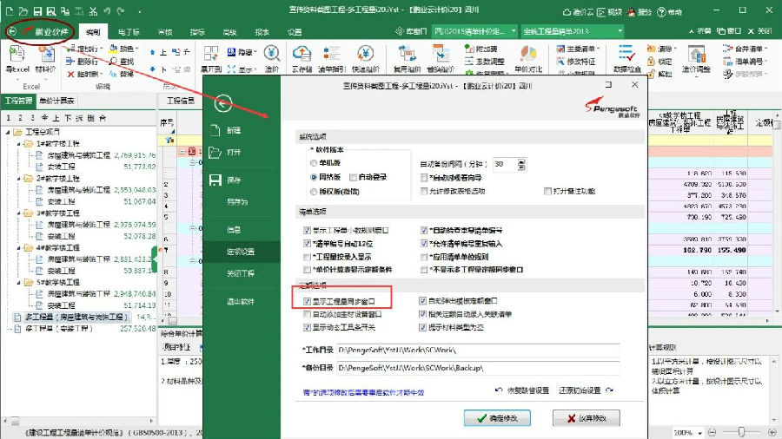Toggle 显示工程量同步窗口 checkbox
This screenshot has height=439, width=782.
pos(308,300)
